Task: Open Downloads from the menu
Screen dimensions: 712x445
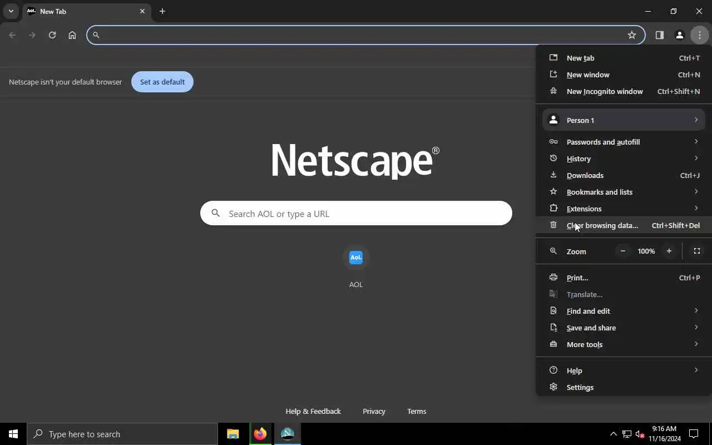Action: point(624,175)
